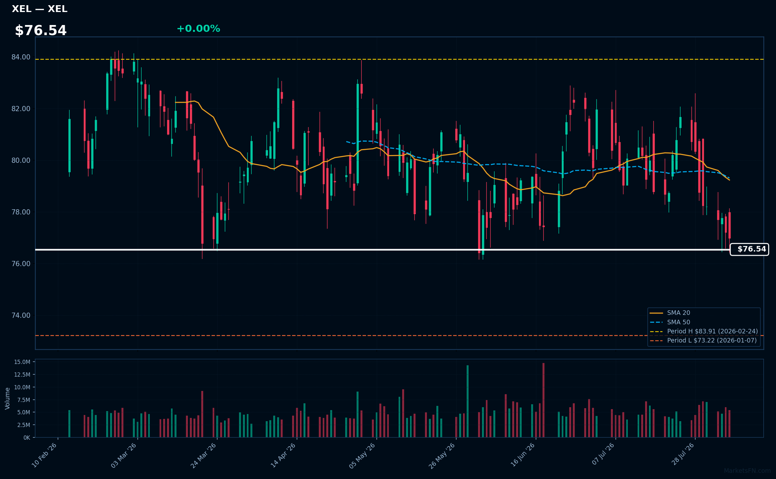The height and width of the screenshot is (479, 776).
Task: Click the $76.54 current price tag
Action: (x=749, y=249)
